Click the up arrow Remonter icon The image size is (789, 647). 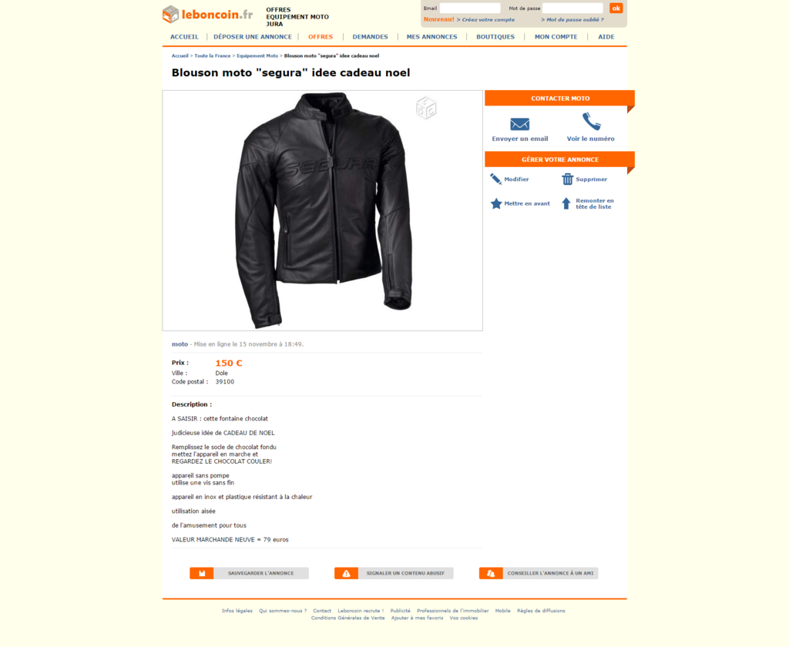tap(566, 203)
